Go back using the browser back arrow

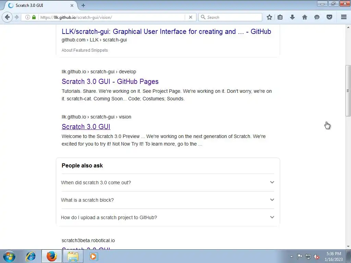(x=7, y=17)
